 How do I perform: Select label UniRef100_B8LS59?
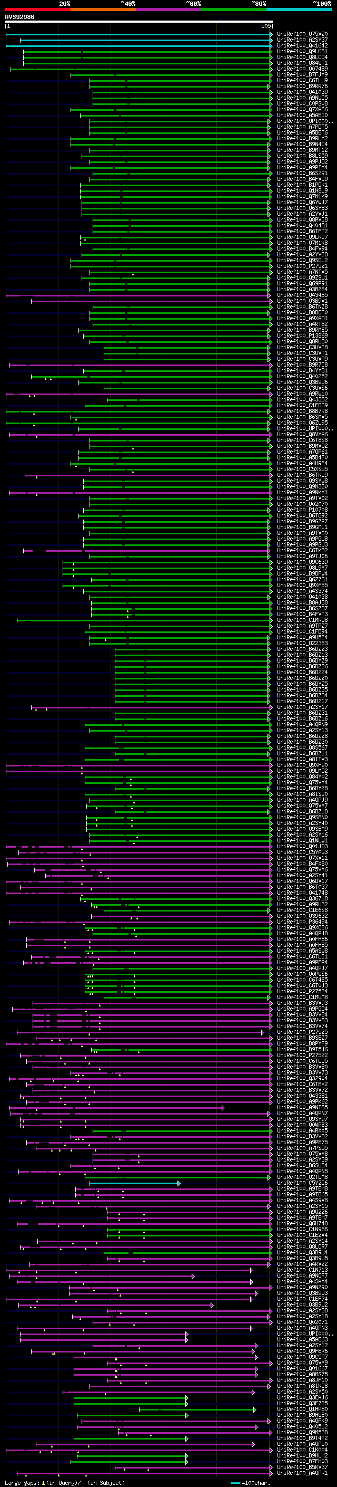pyautogui.click(x=302, y=156)
